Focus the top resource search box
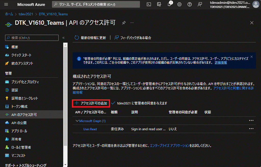The height and width of the screenshot is (167, 261). [x=96, y=4]
